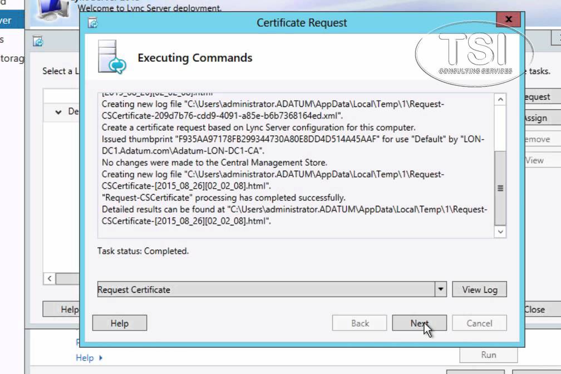Click the Executing Commands server icon
This screenshot has height=374, width=561.
(112, 57)
